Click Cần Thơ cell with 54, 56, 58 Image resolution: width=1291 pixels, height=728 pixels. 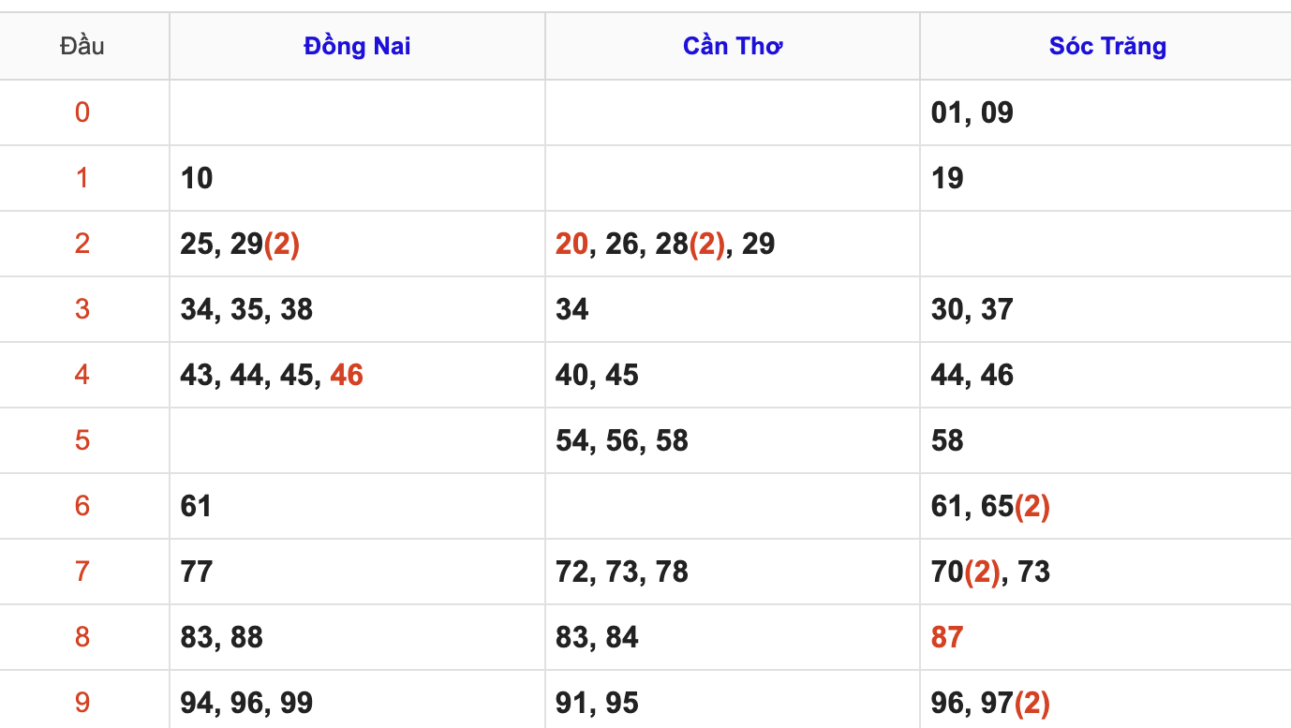[x=733, y=440]
